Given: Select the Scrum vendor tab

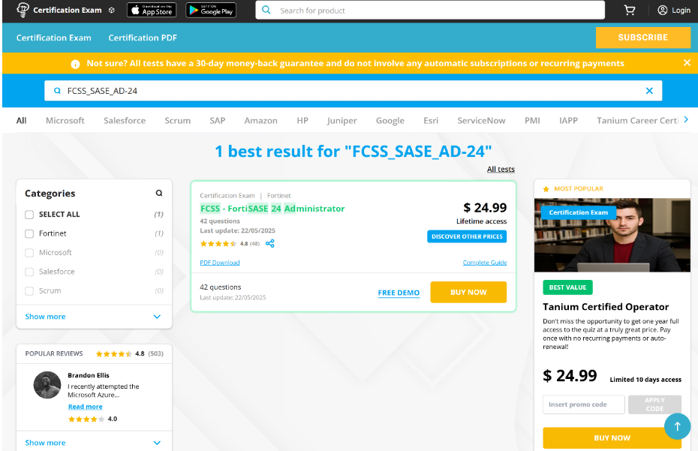Looking at the screenshot, I should (178, 121).
